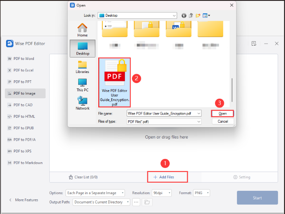This screenshot has width=285, height=214.
Task: Open the Setting panel
Action: pyautogui.click(x=242, y=177)
